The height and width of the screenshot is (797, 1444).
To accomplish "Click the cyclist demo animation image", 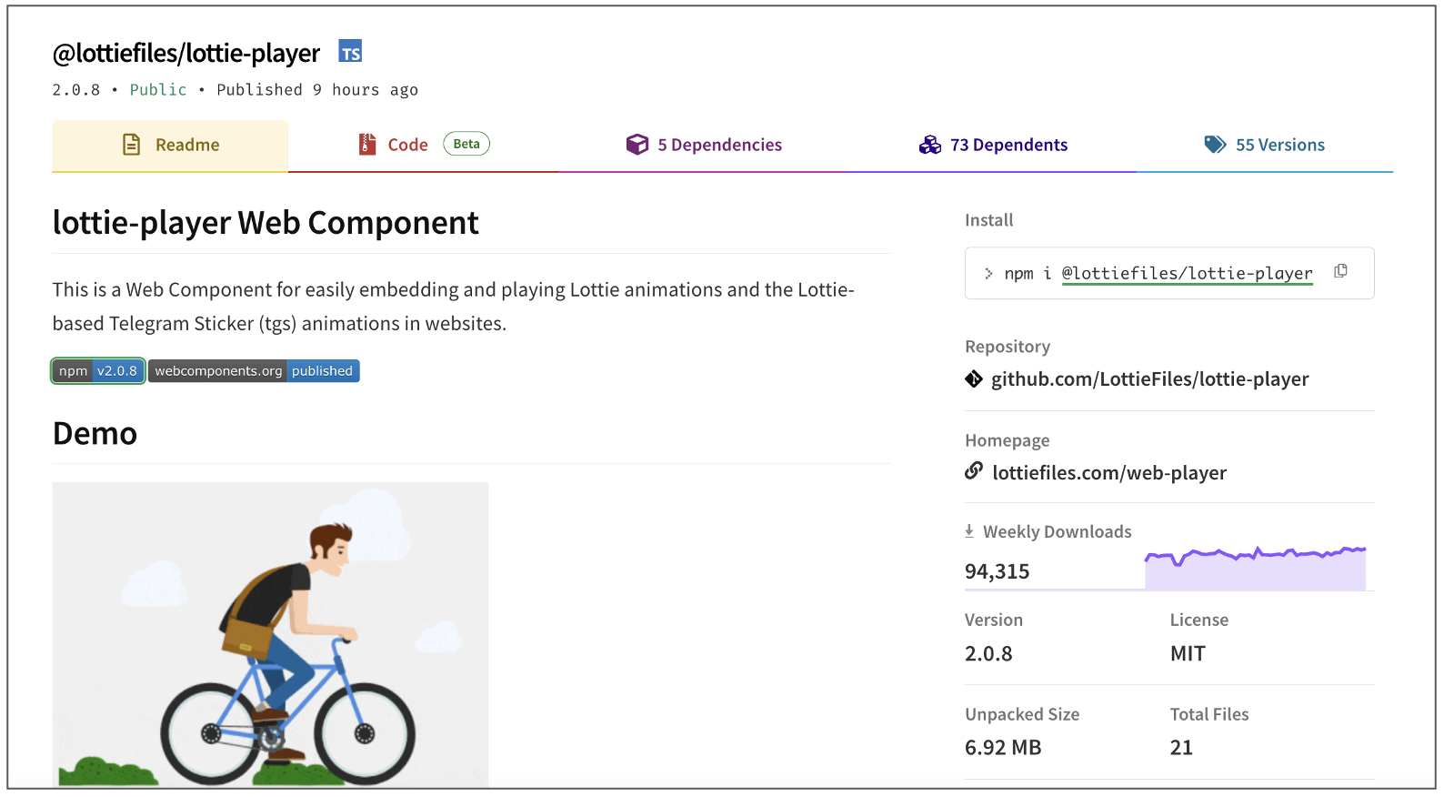I will (x=270, y=634).
